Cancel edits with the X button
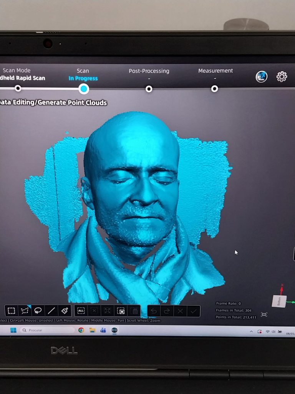The width and height of the screenshot is (295, 394). point(180,311)
